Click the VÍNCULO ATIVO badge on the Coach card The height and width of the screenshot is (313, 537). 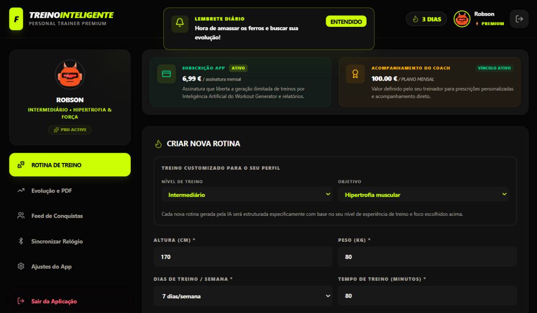494,68
